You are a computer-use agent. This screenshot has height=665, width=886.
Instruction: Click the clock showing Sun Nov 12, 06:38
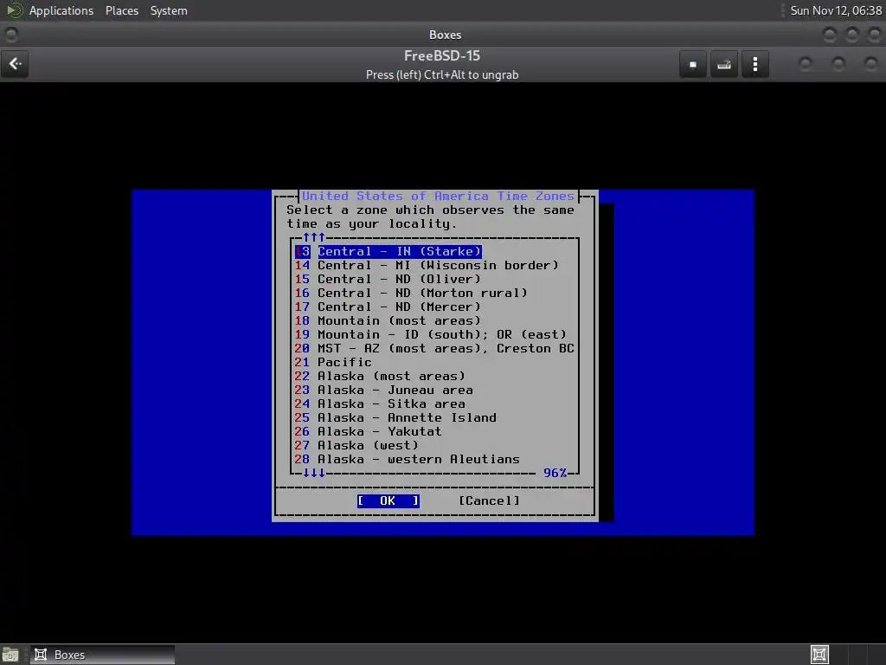pyautogui.click(x=836, y=10)
